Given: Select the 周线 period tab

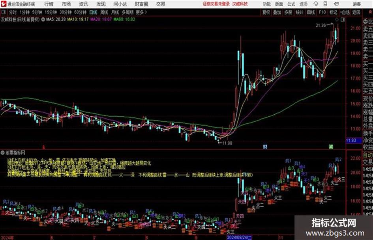Looking at the screenshot, I should [x=104, y=12].
